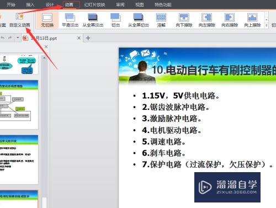This screenshot has width=276, height=208.
Task: Apply the 从全黑淡出 transition
Action: (93, 20)
